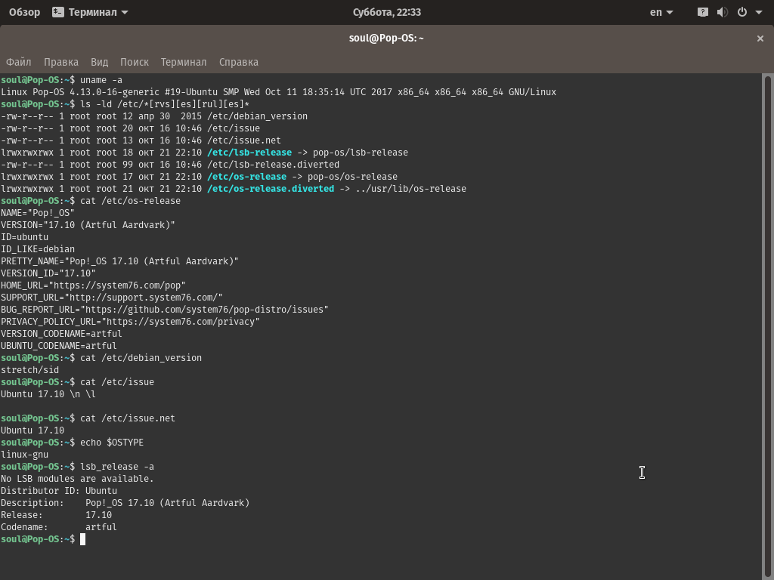Click the /etc/debian_version row in the ls listing
774x580 pixels.
pos(154,116)
